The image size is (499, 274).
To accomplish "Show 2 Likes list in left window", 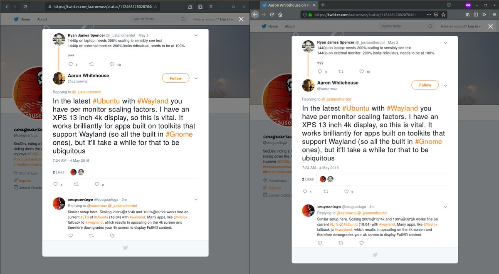I will tap(59, 172).
